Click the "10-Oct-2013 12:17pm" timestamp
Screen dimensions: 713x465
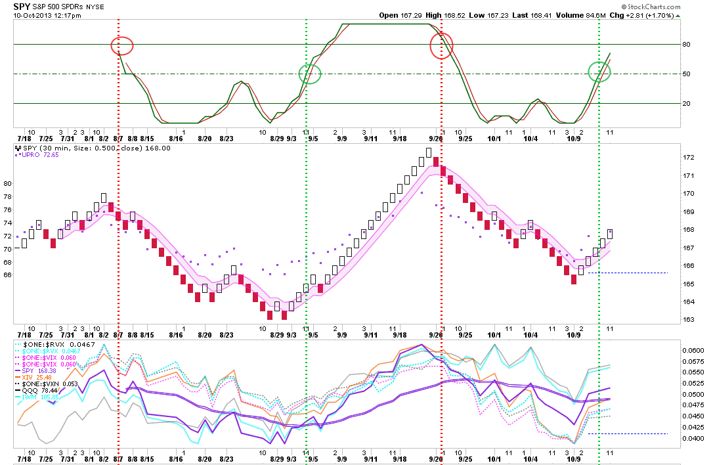[x=47, y=15]
